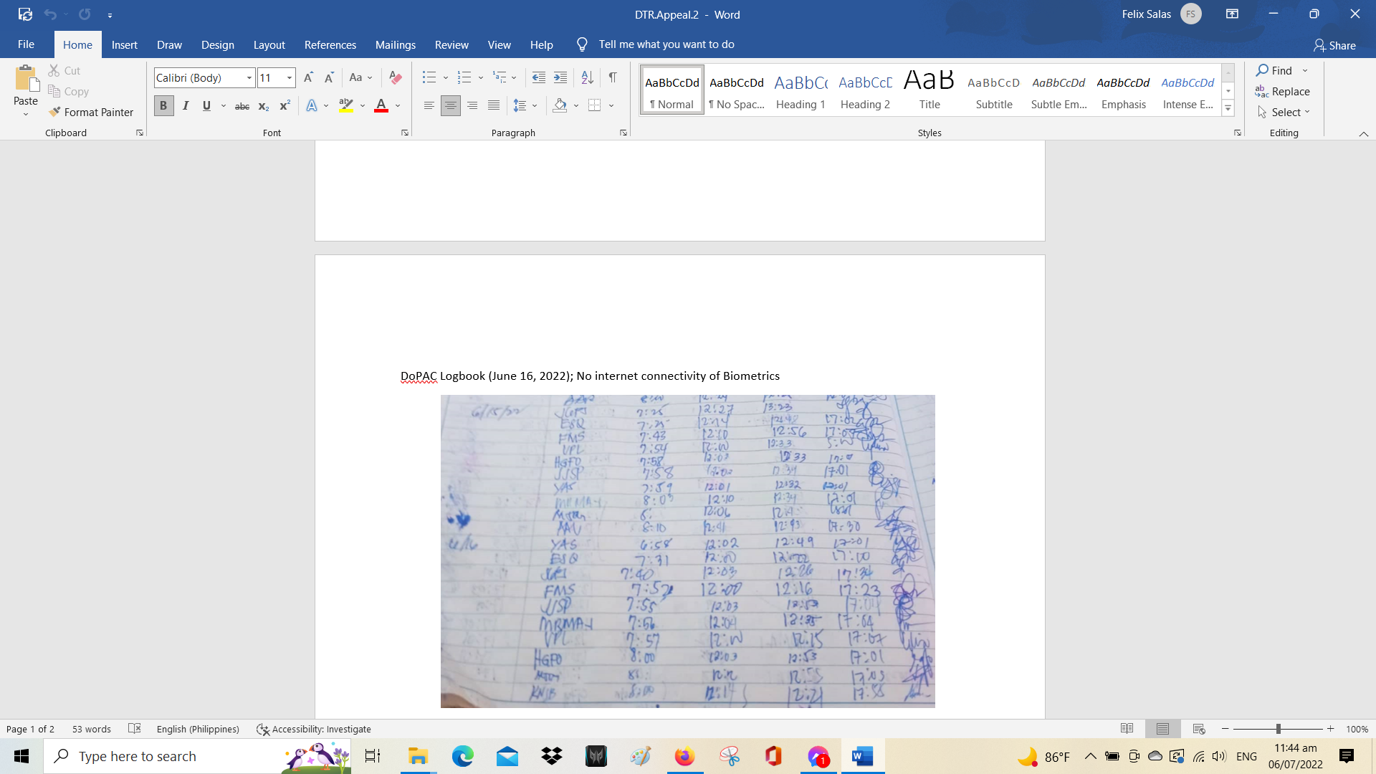Toggle Center alignment
1376x774 pixels.
(451, 106)
